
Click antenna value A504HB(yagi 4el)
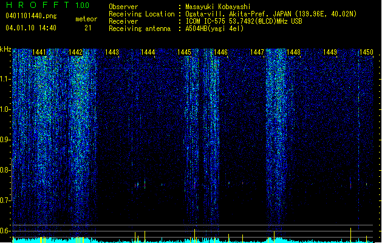[x=214, y=29]
